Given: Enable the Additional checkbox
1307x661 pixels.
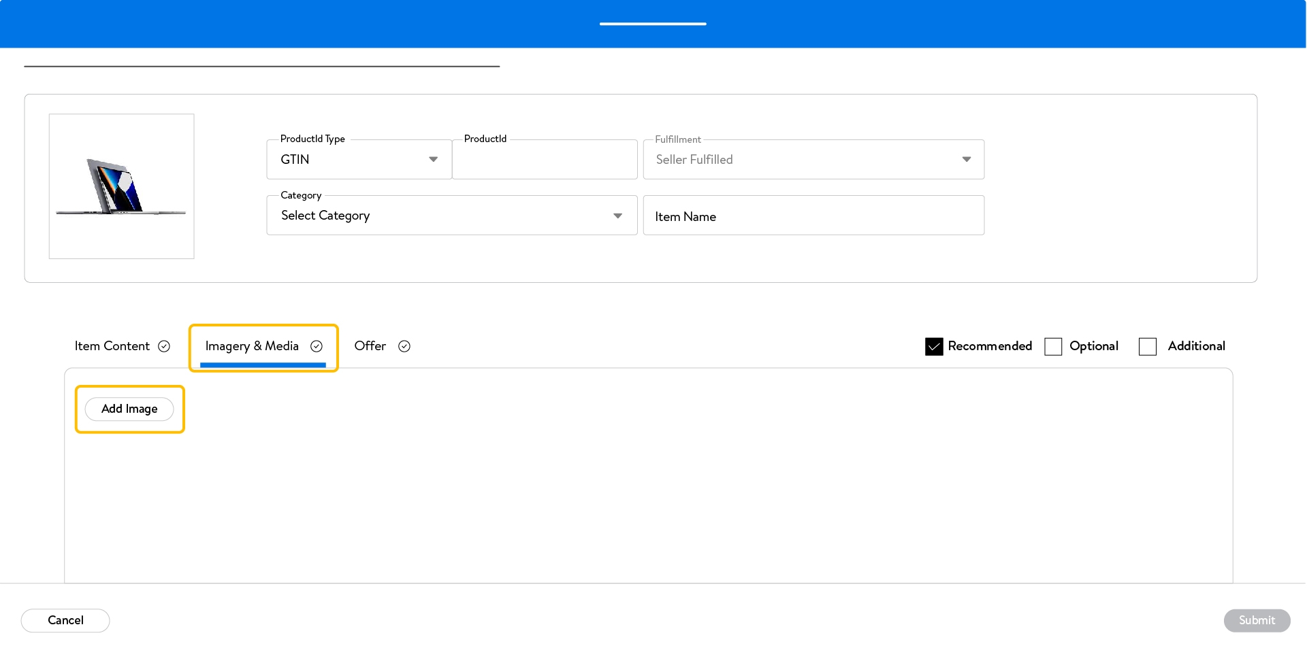Looking at the screenshot, I should click(x=1148, y=347).
